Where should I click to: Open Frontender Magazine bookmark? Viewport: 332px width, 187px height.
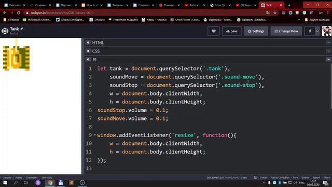pyautogui.click(x=123, y=20)
